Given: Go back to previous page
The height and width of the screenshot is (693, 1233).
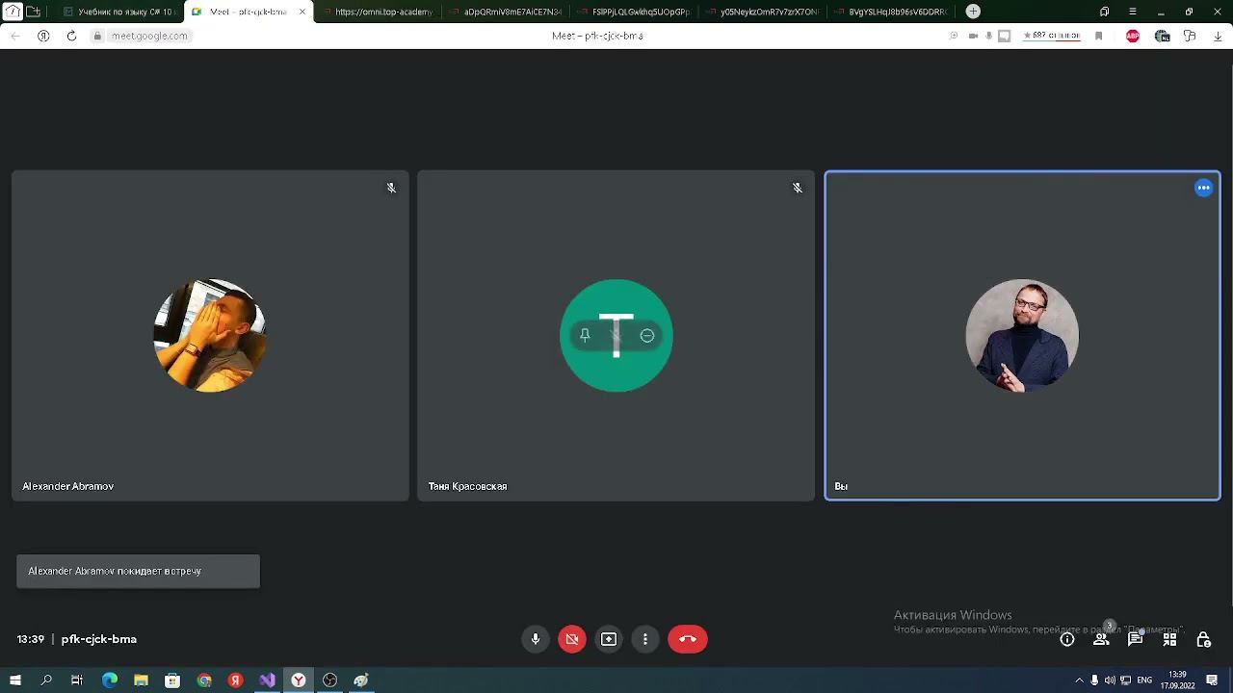Looking at the screenshot, I should point(15,36).
